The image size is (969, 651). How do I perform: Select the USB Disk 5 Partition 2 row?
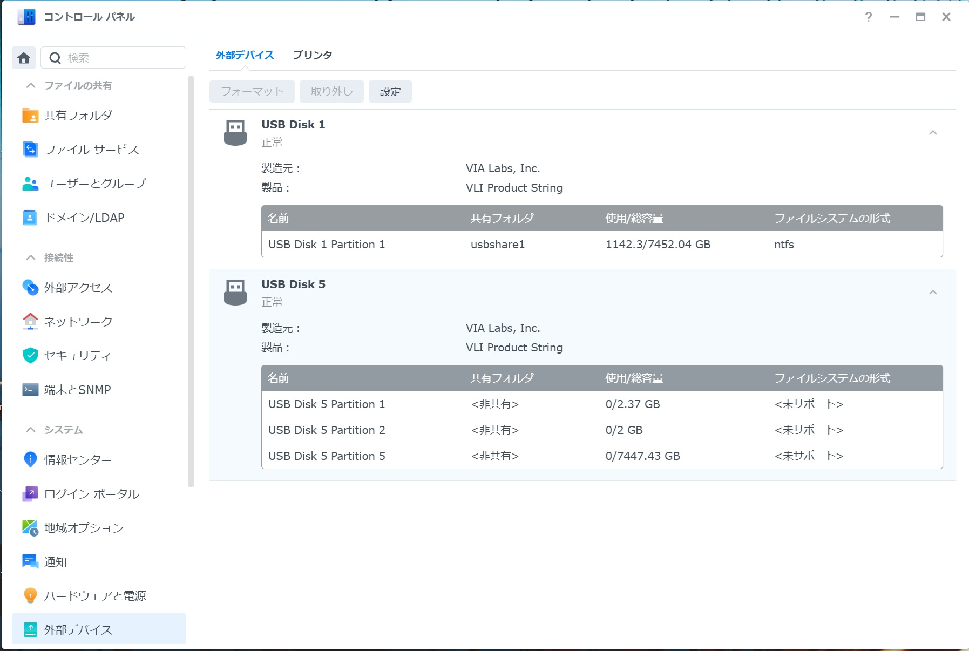point(602,430)
